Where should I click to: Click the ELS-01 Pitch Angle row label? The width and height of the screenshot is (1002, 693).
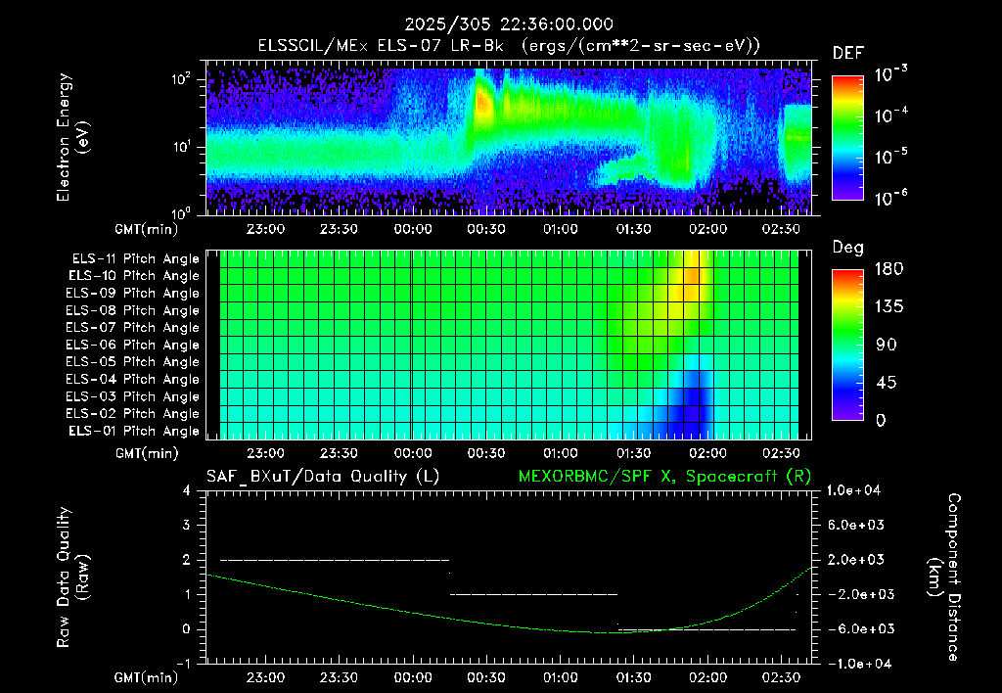point(134,431)
